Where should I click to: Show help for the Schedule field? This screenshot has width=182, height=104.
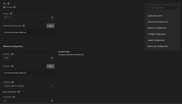11,14
